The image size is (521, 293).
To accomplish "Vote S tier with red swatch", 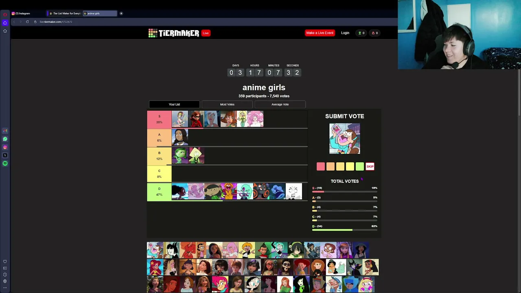I will pyautogui.click(x=321, y=166).
